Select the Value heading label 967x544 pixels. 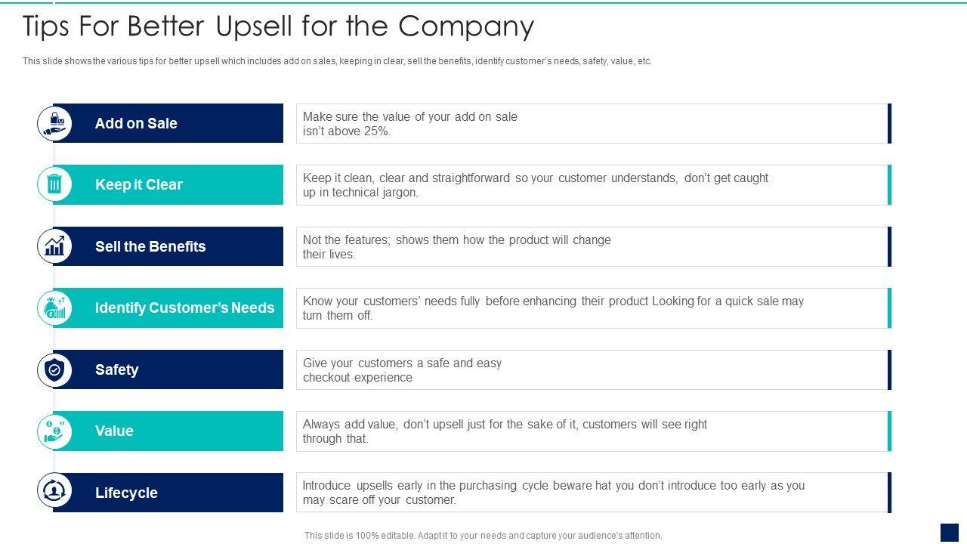coord(114,431)
